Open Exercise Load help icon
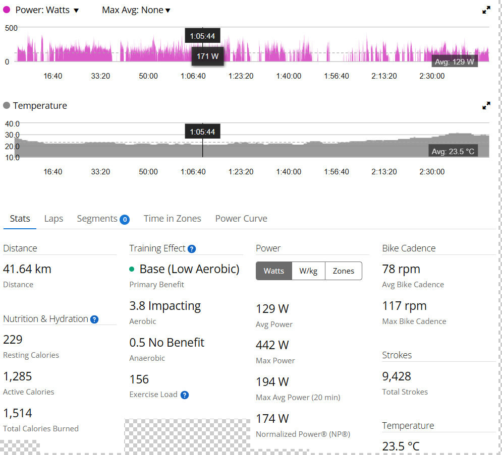Viewport: 502px width, 455px height. [185, 395]
